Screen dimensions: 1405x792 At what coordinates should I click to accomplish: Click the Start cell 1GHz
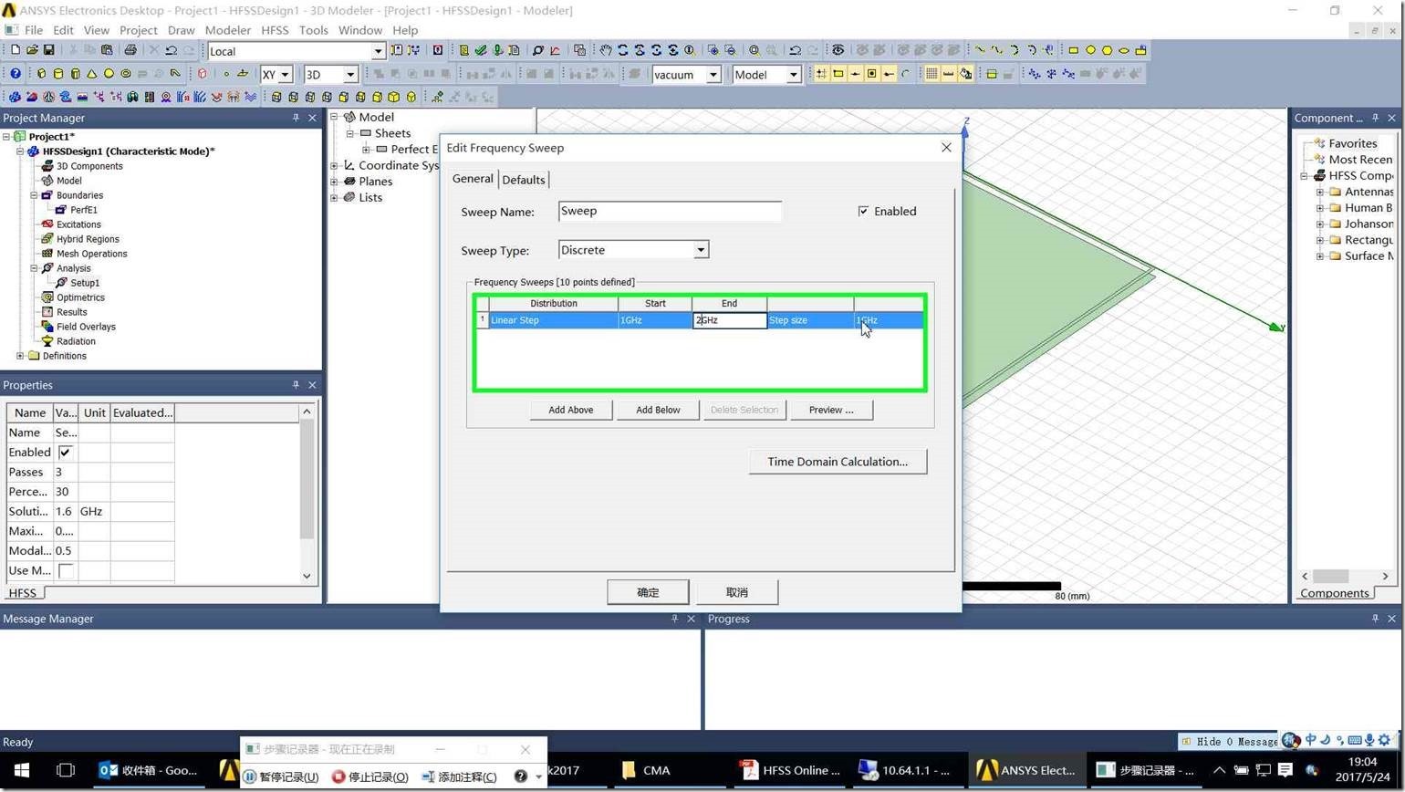[655, 320]
